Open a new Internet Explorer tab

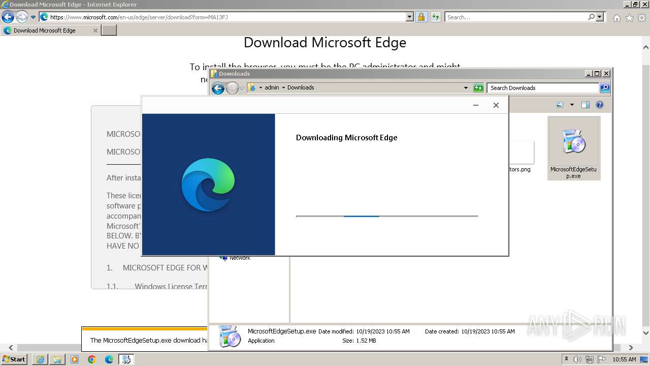[109, 30]
